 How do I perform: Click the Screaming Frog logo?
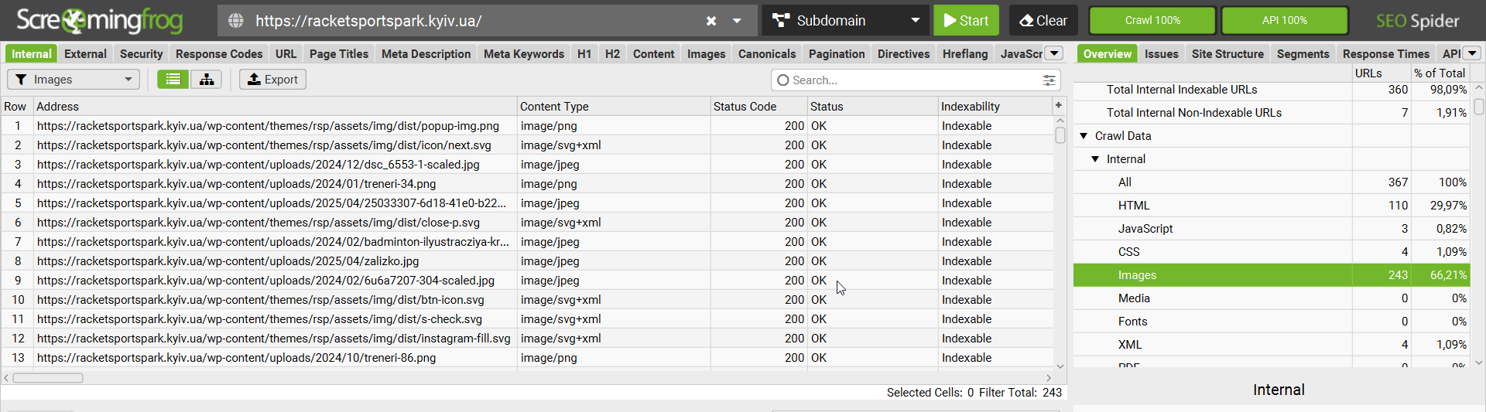click(x=99, y=21)
